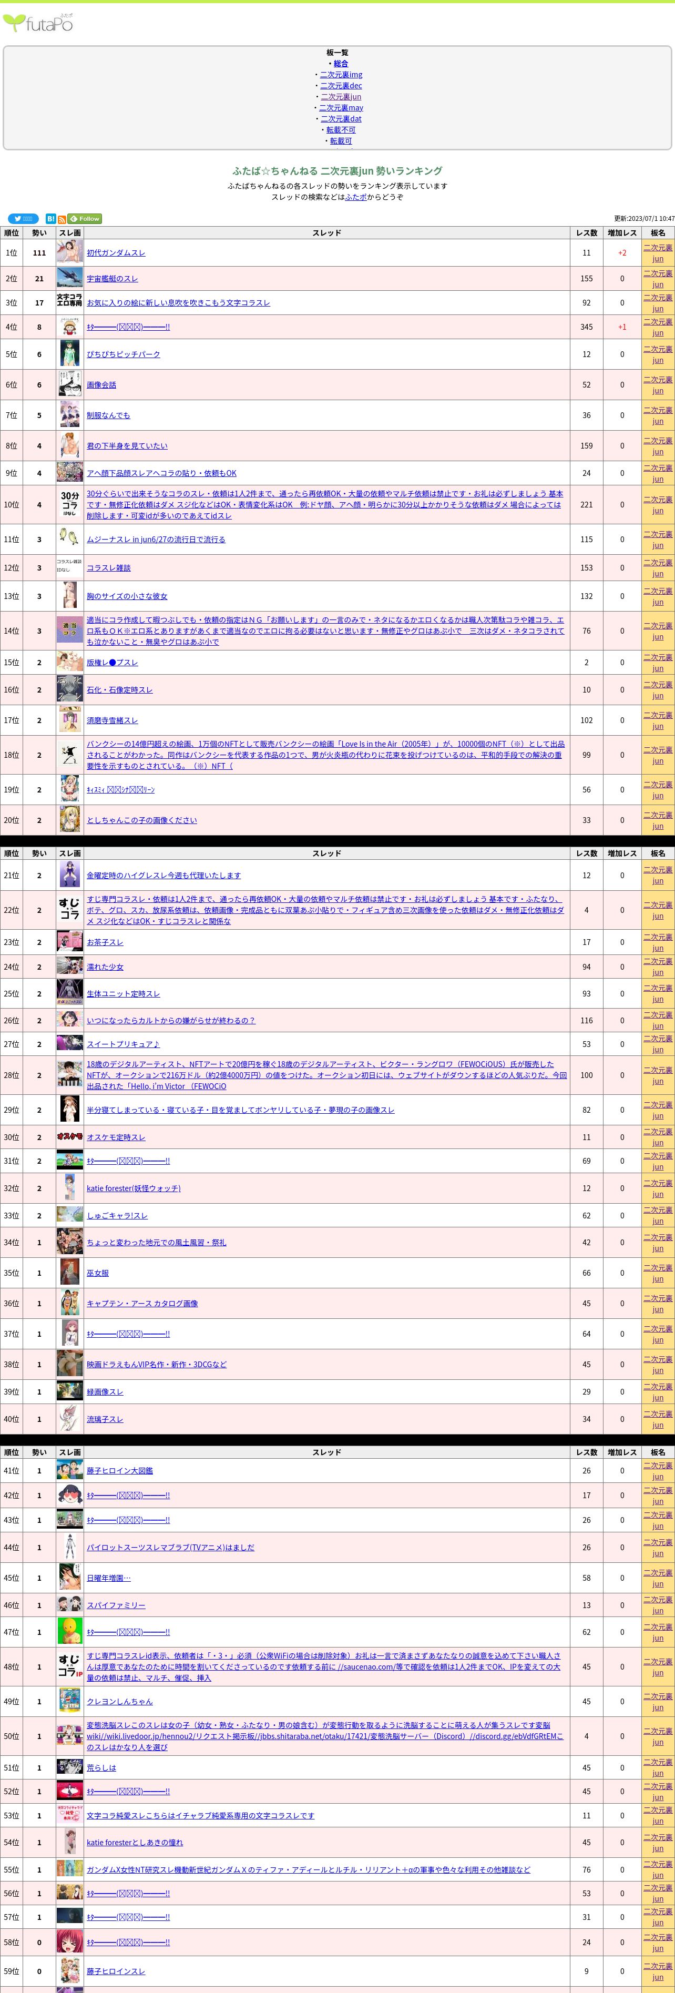Open thread 藤子ヒロイン大図鑑
This screenshot has width=675, height=1993.
(x=120, y=1471)
